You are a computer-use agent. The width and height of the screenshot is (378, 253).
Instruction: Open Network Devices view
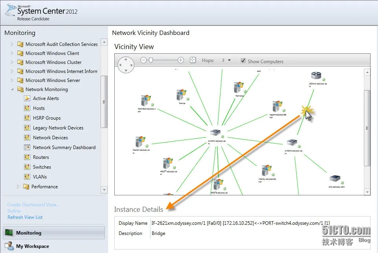(x=50, y=137)
